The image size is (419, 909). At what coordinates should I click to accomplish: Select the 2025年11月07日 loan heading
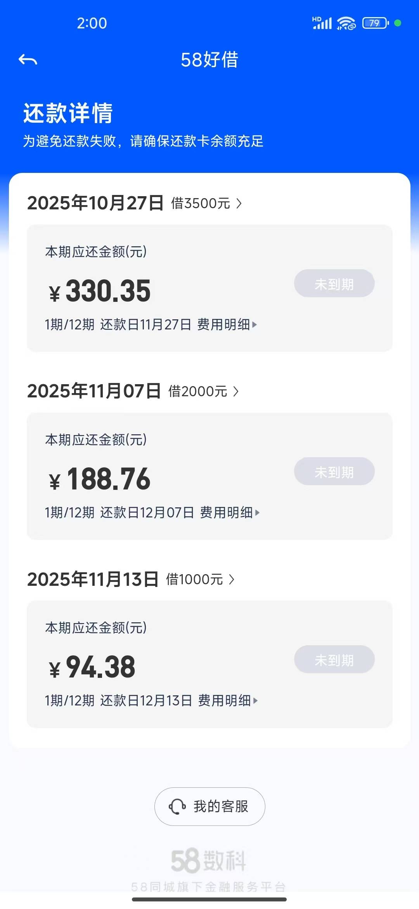[94, 391]
